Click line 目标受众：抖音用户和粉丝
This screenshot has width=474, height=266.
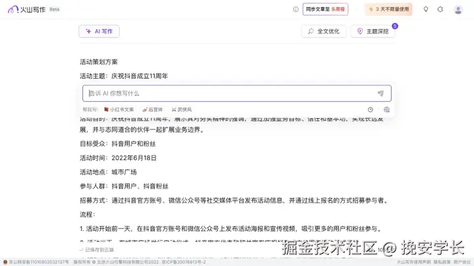point(118,144)
